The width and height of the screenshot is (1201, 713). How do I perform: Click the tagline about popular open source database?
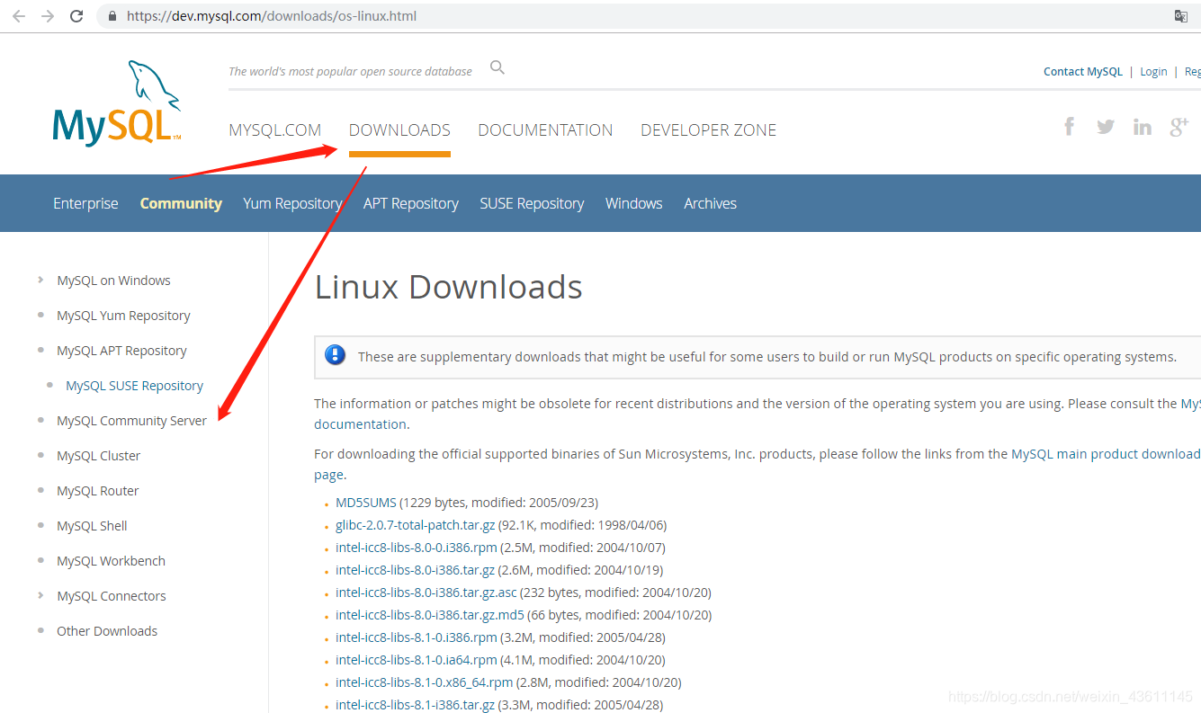tap(350, 72)
